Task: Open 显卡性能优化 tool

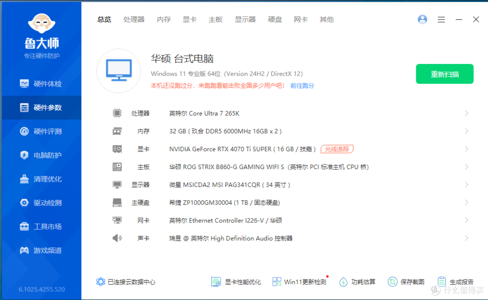Action: pyautogui.click(x=236, y=282)
